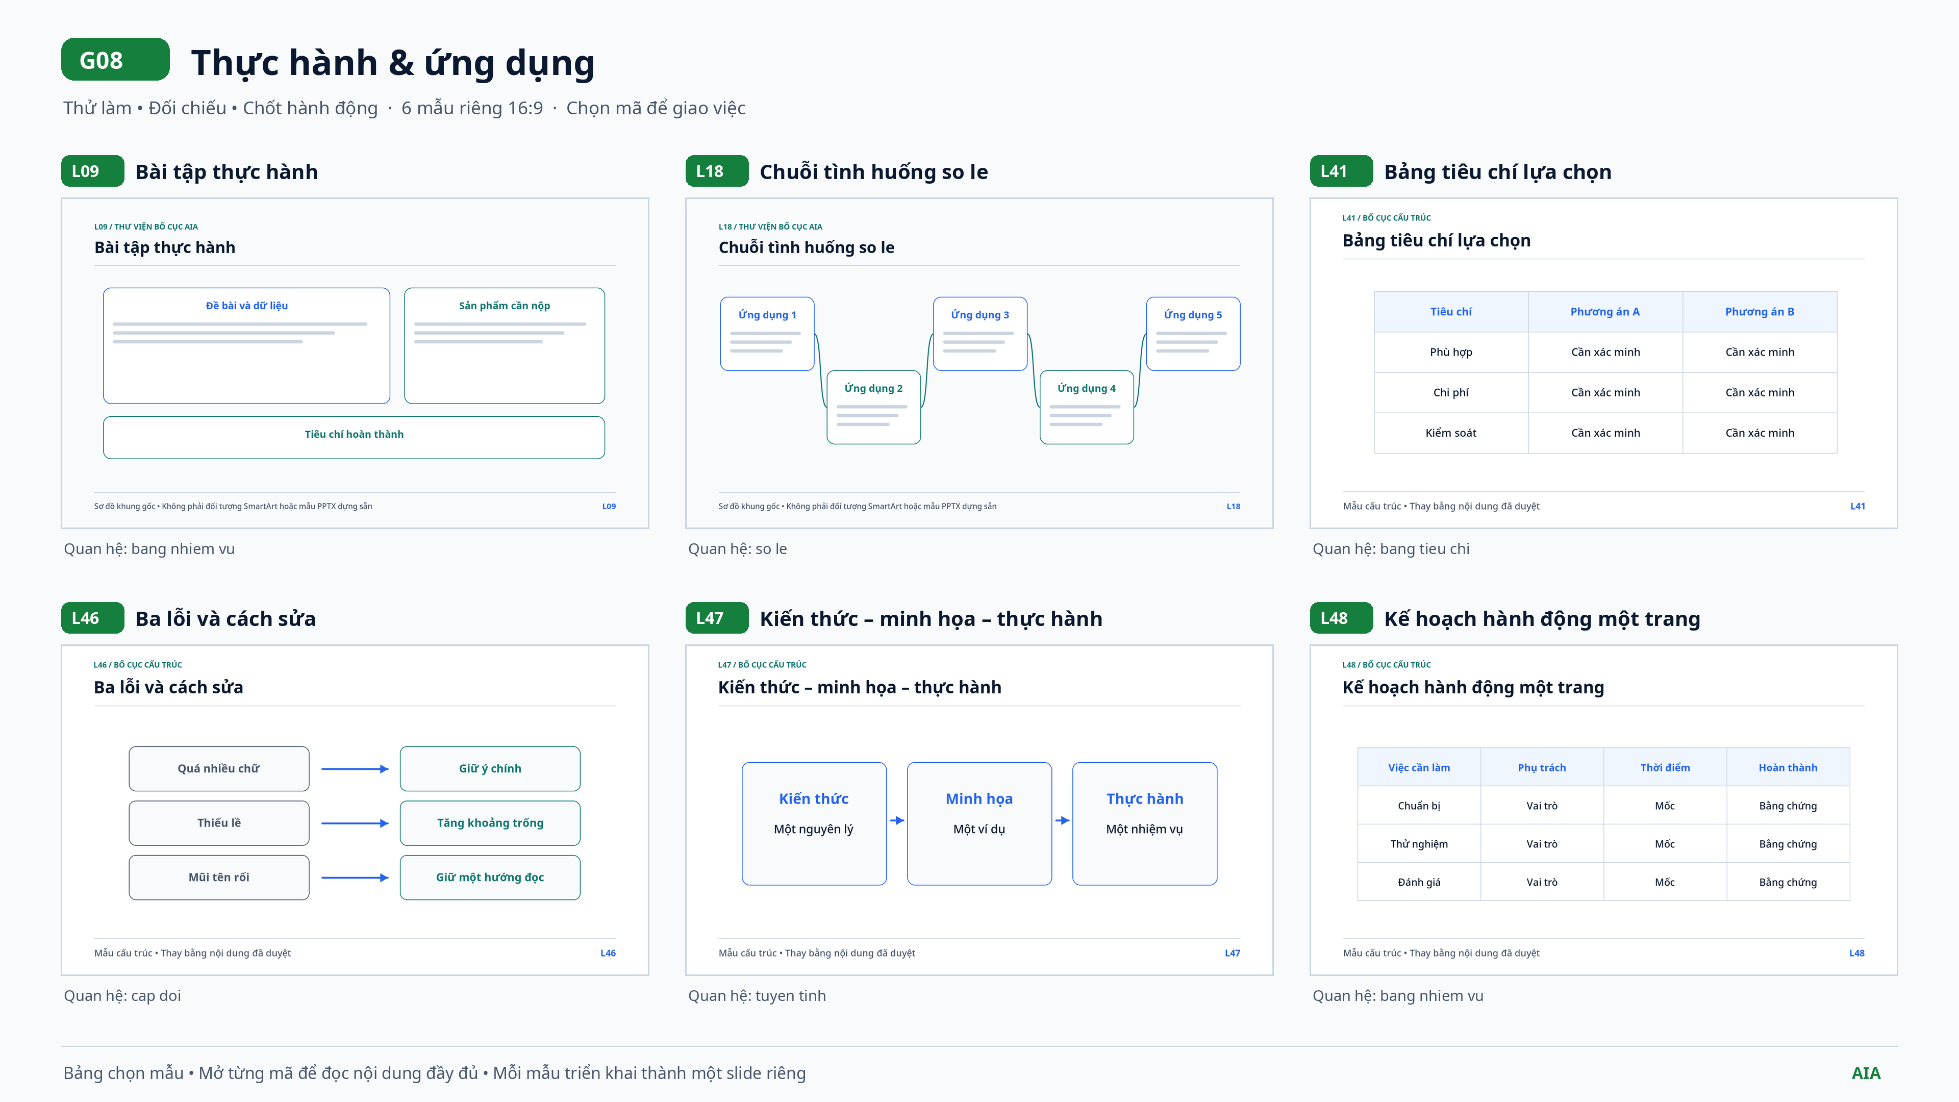Click the 'Mũi tên rối' box
Screen dimensions: 1959x1102
coord(219,878)
